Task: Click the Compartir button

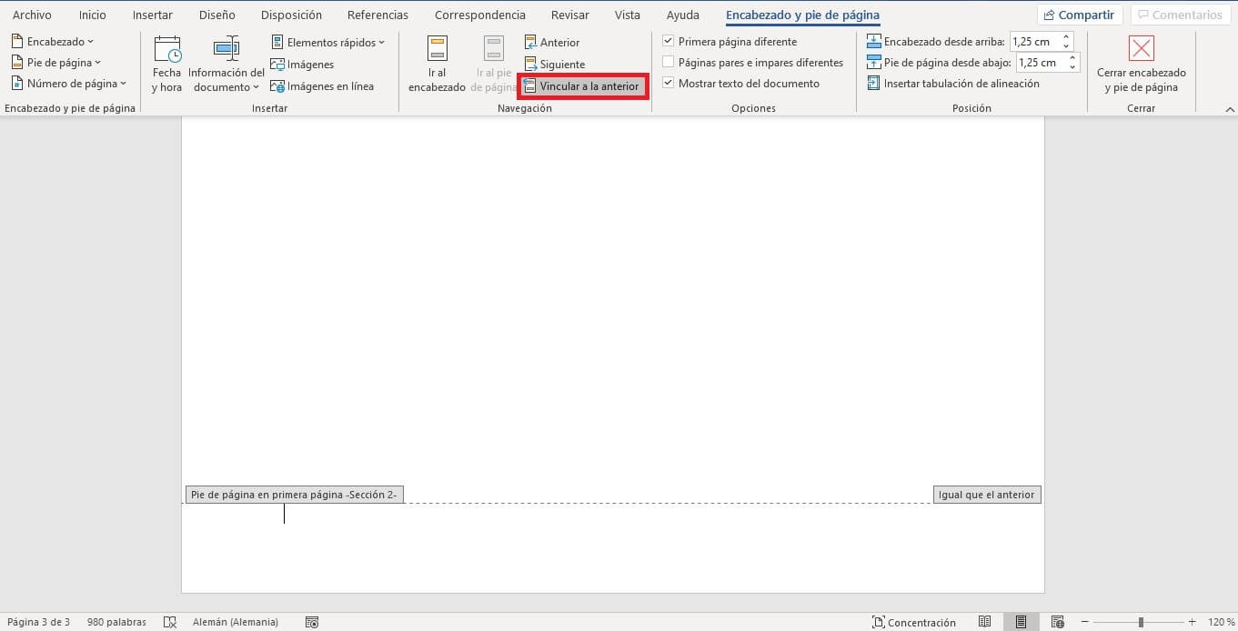Action: point(1080,15)
